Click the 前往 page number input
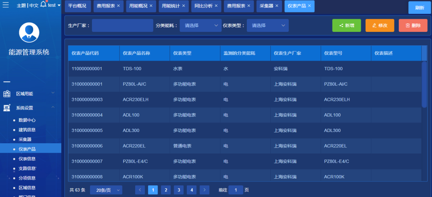This screenshot has width=432, height=197. click(236, 190)
